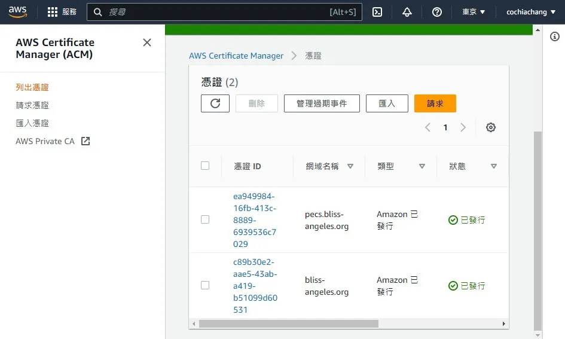Click the 匯入 import button
565x339 pixels.
point(387,103)
